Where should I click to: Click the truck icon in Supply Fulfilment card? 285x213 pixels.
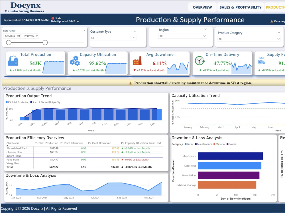(x=261, y=61)
